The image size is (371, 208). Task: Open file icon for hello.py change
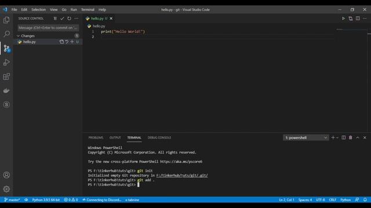(x=61, y=42)
